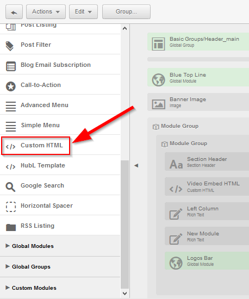This screenshot has width=249, height=299.
Task: Click the Banner Image picture icon
Action: coord(158,104)
